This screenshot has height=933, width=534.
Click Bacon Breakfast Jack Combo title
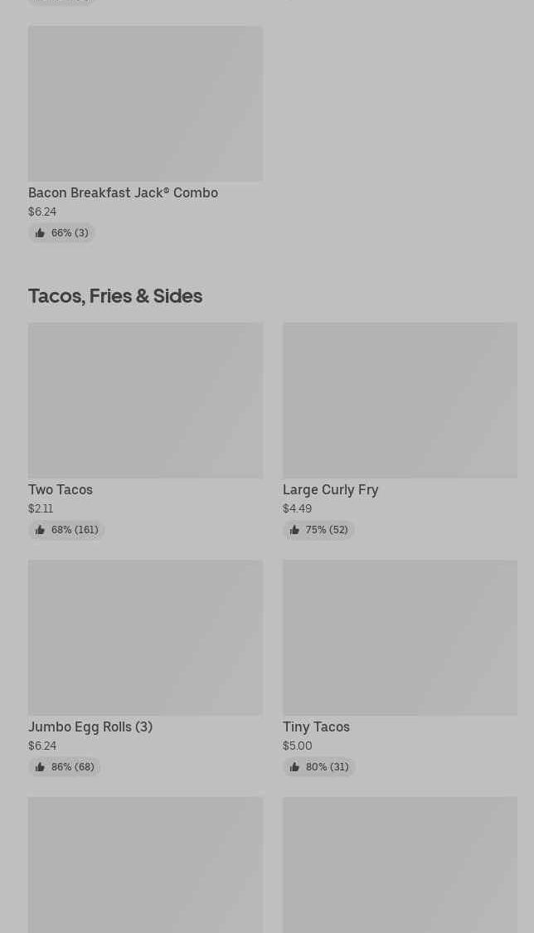tap(123, 192)
